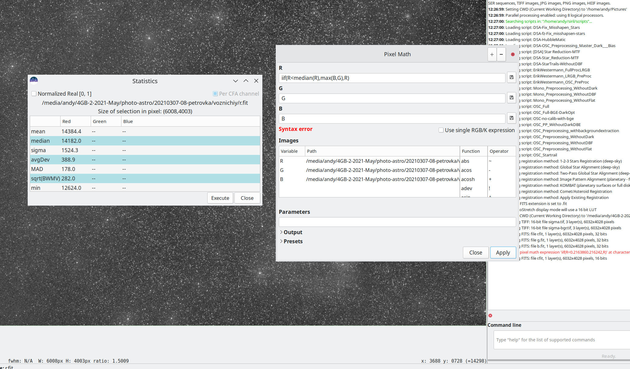The height and width of the screenshot is (369, 630).
Task: Toggle Per CFA channel checkbox
Action: click(x=215, y=94)
